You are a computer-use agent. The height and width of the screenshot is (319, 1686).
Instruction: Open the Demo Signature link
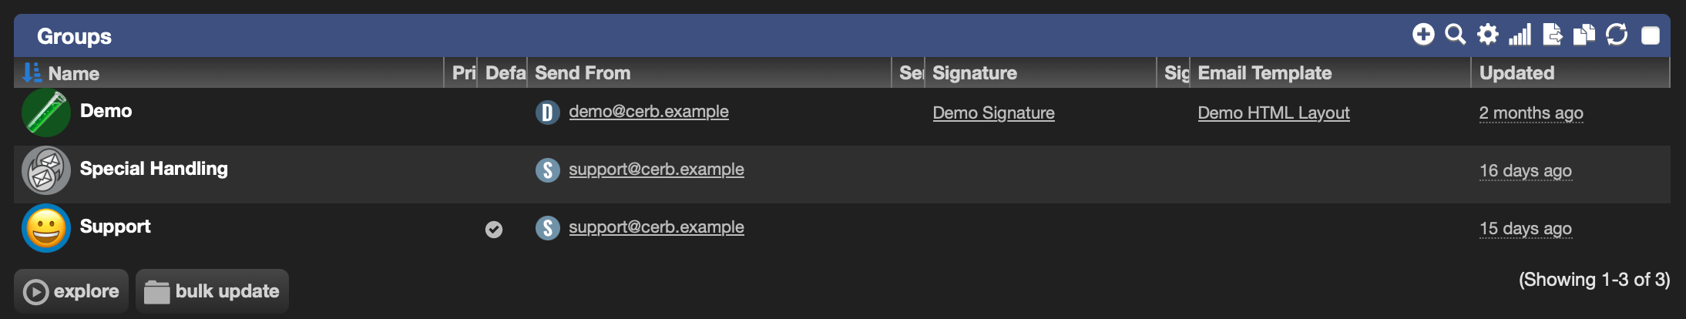click(993, 113)
